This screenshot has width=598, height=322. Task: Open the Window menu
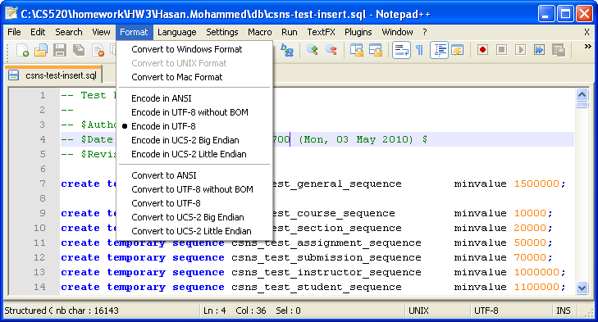(x=397, y=32)
